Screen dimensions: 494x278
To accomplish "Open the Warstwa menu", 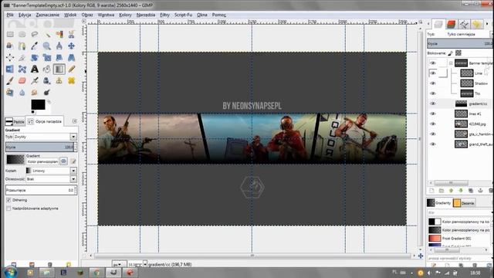I will 106,15.
